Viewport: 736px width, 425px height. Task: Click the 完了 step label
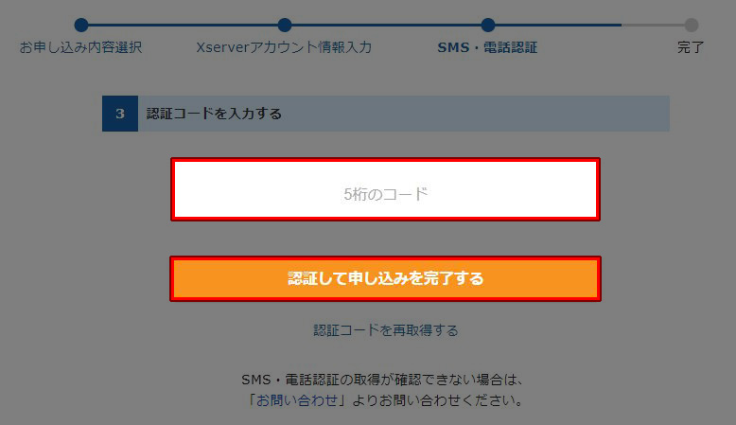click(x=691, y=47)
